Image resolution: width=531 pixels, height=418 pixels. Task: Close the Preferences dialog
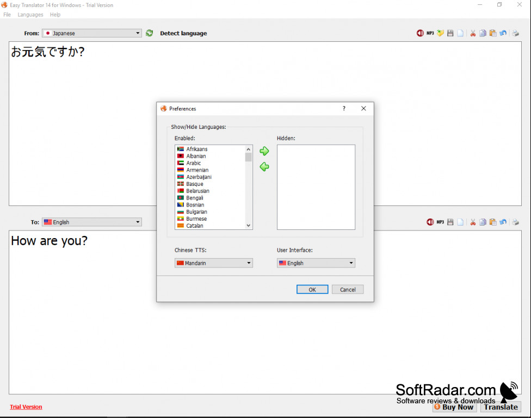point(363,108)
